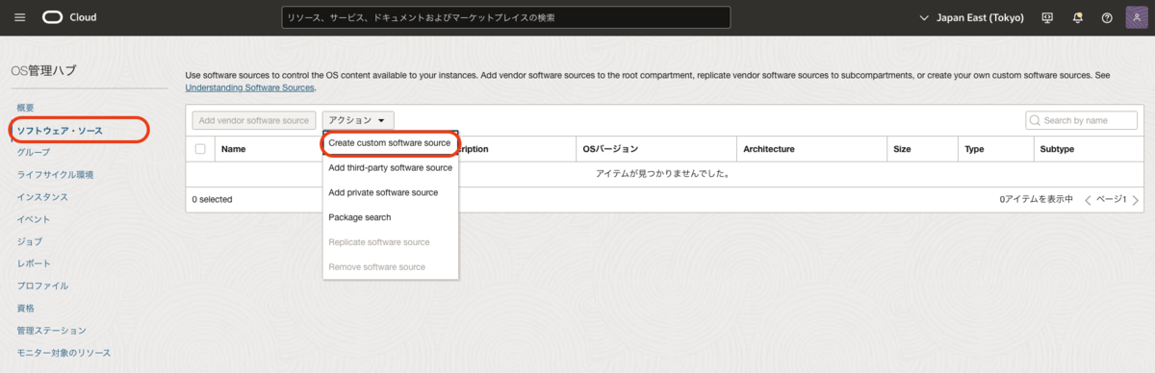Image resolution: width=1155 pixels, height=373 pixels.
Task: Go to the next page arrow
Action: tap(1136, 200)
